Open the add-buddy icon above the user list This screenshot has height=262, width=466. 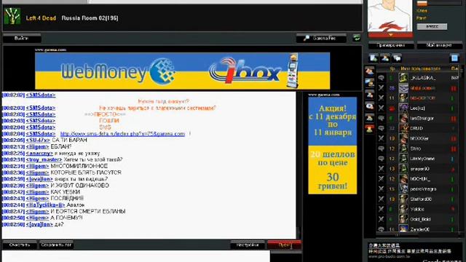(374, 58)
